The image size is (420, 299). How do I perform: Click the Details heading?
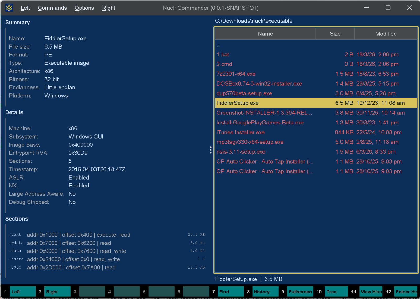coord(14,112)
